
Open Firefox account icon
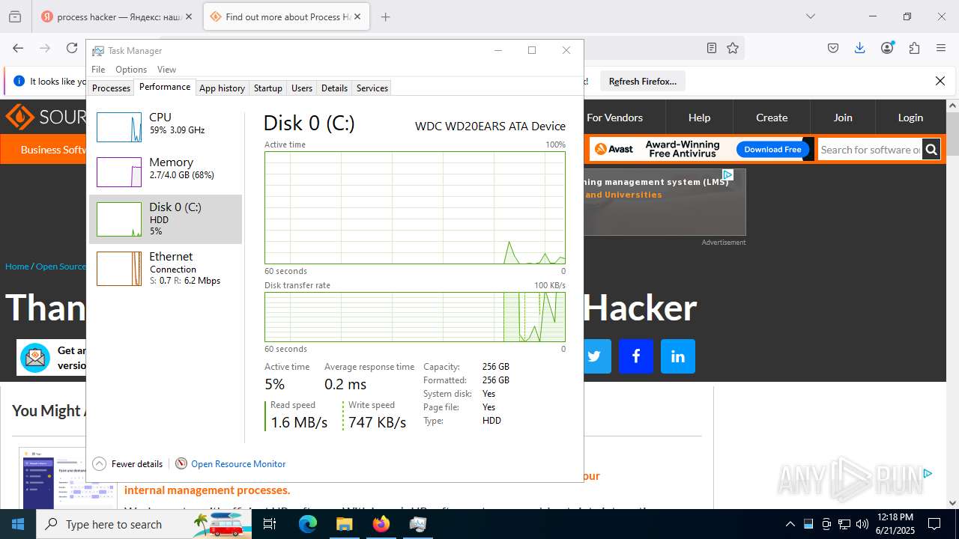[x=888, y=48]
